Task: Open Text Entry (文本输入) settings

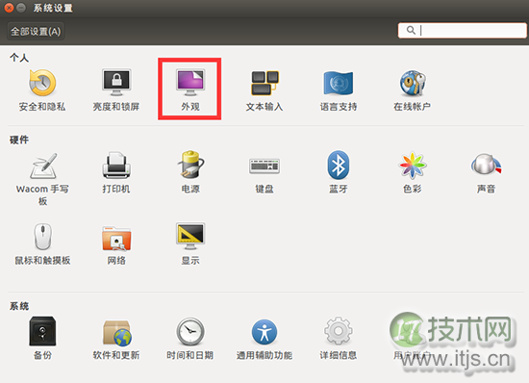Action: pos(264,89)
